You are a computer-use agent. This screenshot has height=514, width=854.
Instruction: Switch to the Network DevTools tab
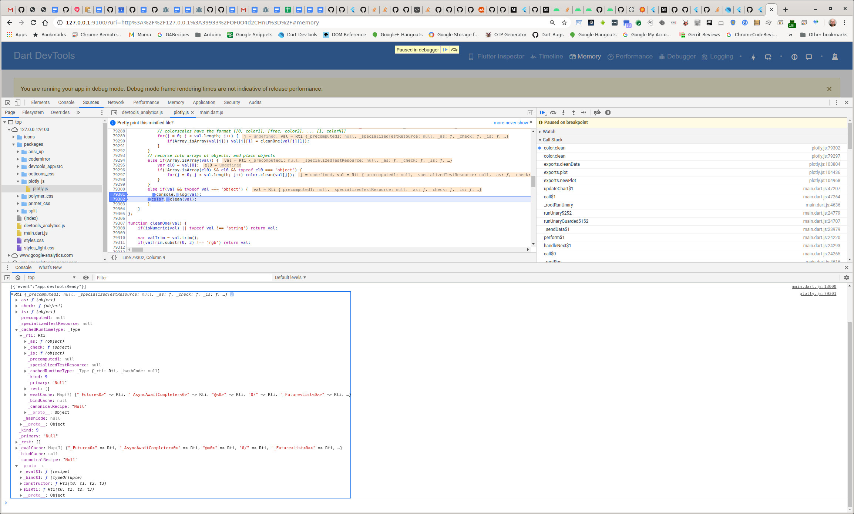point(116,103)
